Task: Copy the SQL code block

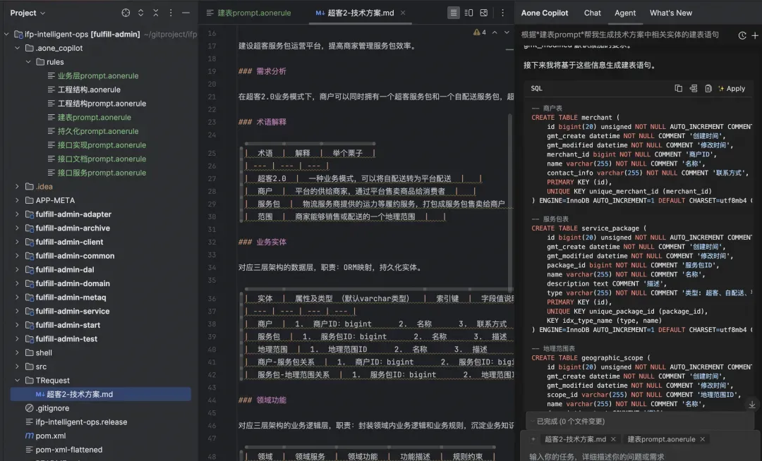Action: pyautogui.click(x=679, y=88)
